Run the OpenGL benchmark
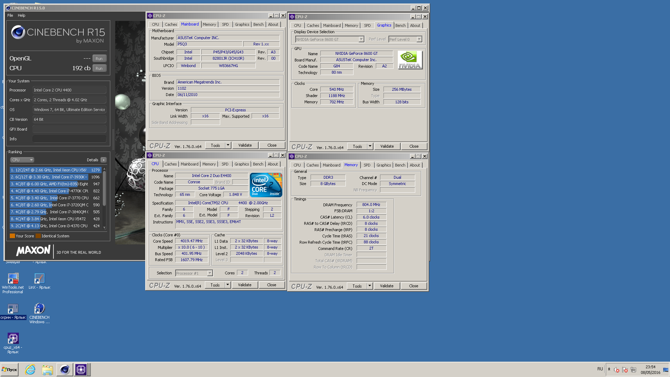Image resolution: width=670 pixels, height=377 pixels. pyautogui.click(x=99, y=59)
